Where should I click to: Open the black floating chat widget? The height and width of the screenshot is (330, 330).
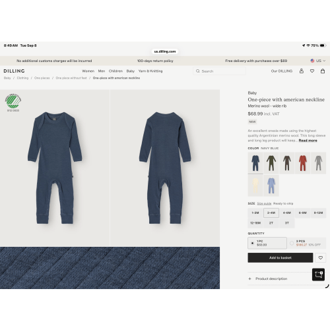pyautogui.click(x=318, y=275)
